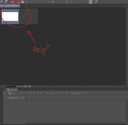Zoom in the timeline with plus magnifier
Screen dimensions: 128x125
22,93
